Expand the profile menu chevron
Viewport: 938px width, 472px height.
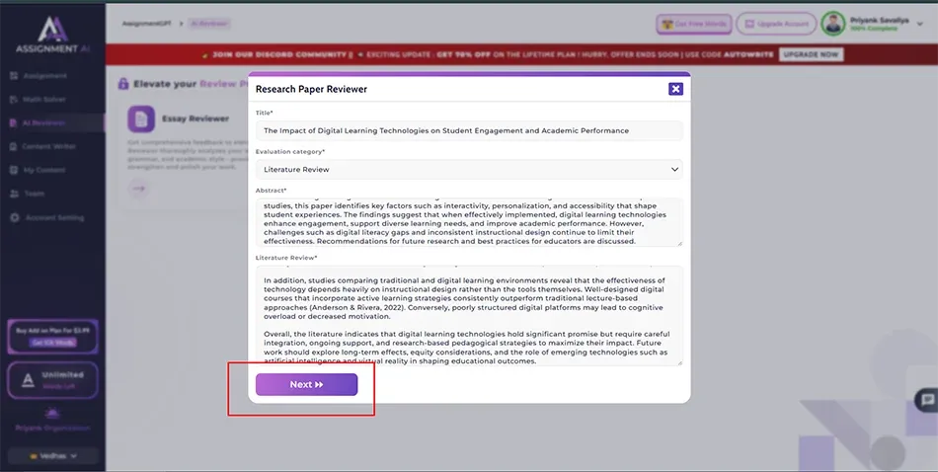tap(919, 24)
